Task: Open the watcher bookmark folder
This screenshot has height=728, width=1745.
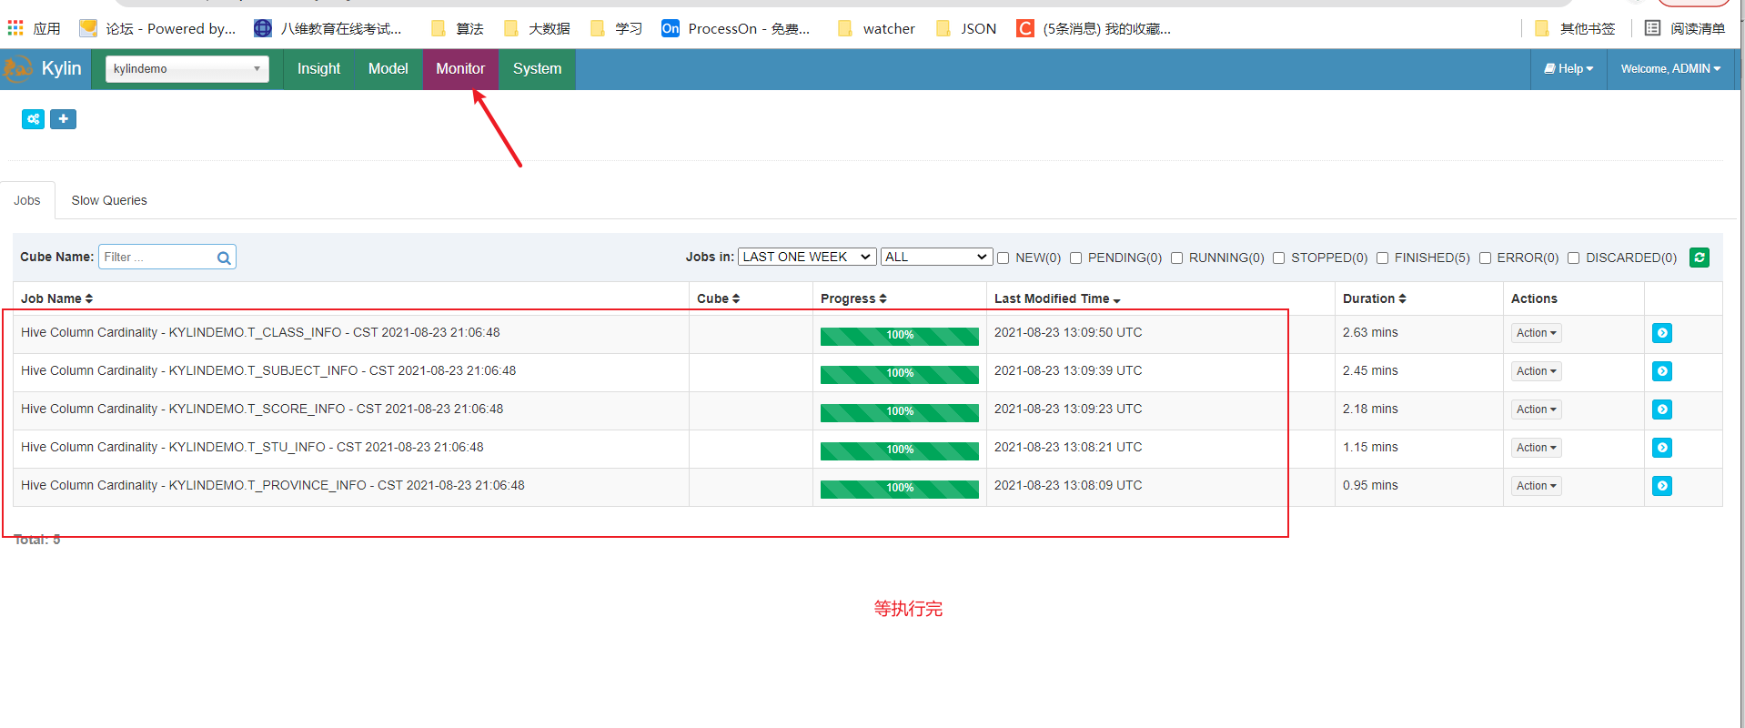Action: click(876, 28)
